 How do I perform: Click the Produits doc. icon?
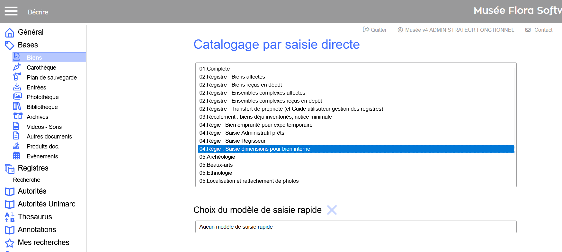point(16,146)
